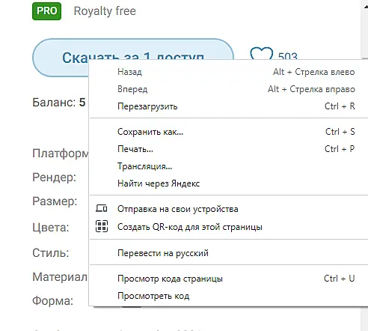Click the heart favorite icon
Image resolution: width=368 pixels, height=331 pixels.
pyautogui.click(x=261, y=53)
